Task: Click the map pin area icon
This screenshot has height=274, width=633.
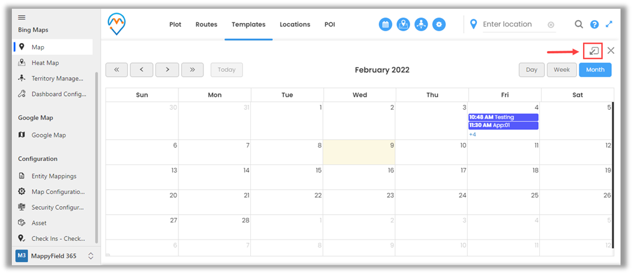Action: tap(403, 24)
